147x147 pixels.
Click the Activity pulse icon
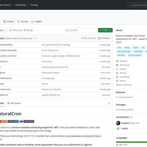click(117, 69)
